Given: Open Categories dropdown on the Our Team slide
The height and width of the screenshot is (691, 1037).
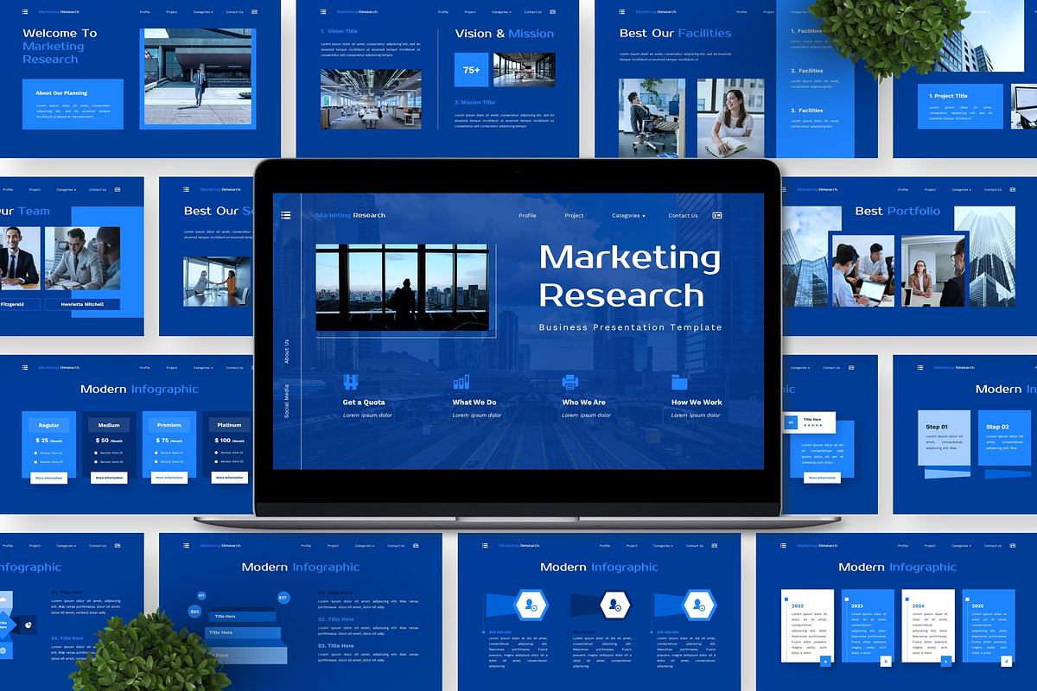Looking at the screenshot, I should coord(66,189).
